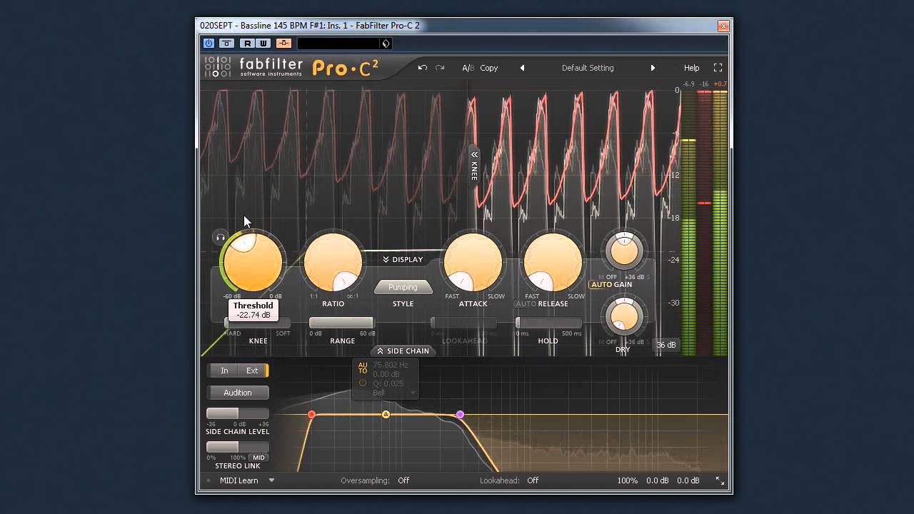Screen dimensions: 914x514
Task: Toggle the headphone audition triggering icon
Action: tap(221, 237)
